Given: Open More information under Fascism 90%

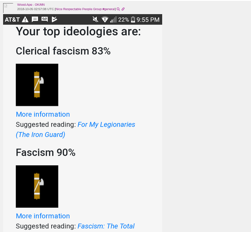Looking at the screenshot, I should click(x=43, y=216).
